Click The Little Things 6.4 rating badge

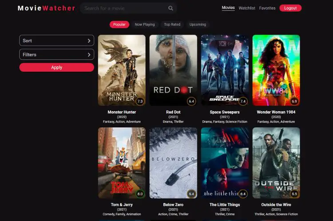[243, 194]
